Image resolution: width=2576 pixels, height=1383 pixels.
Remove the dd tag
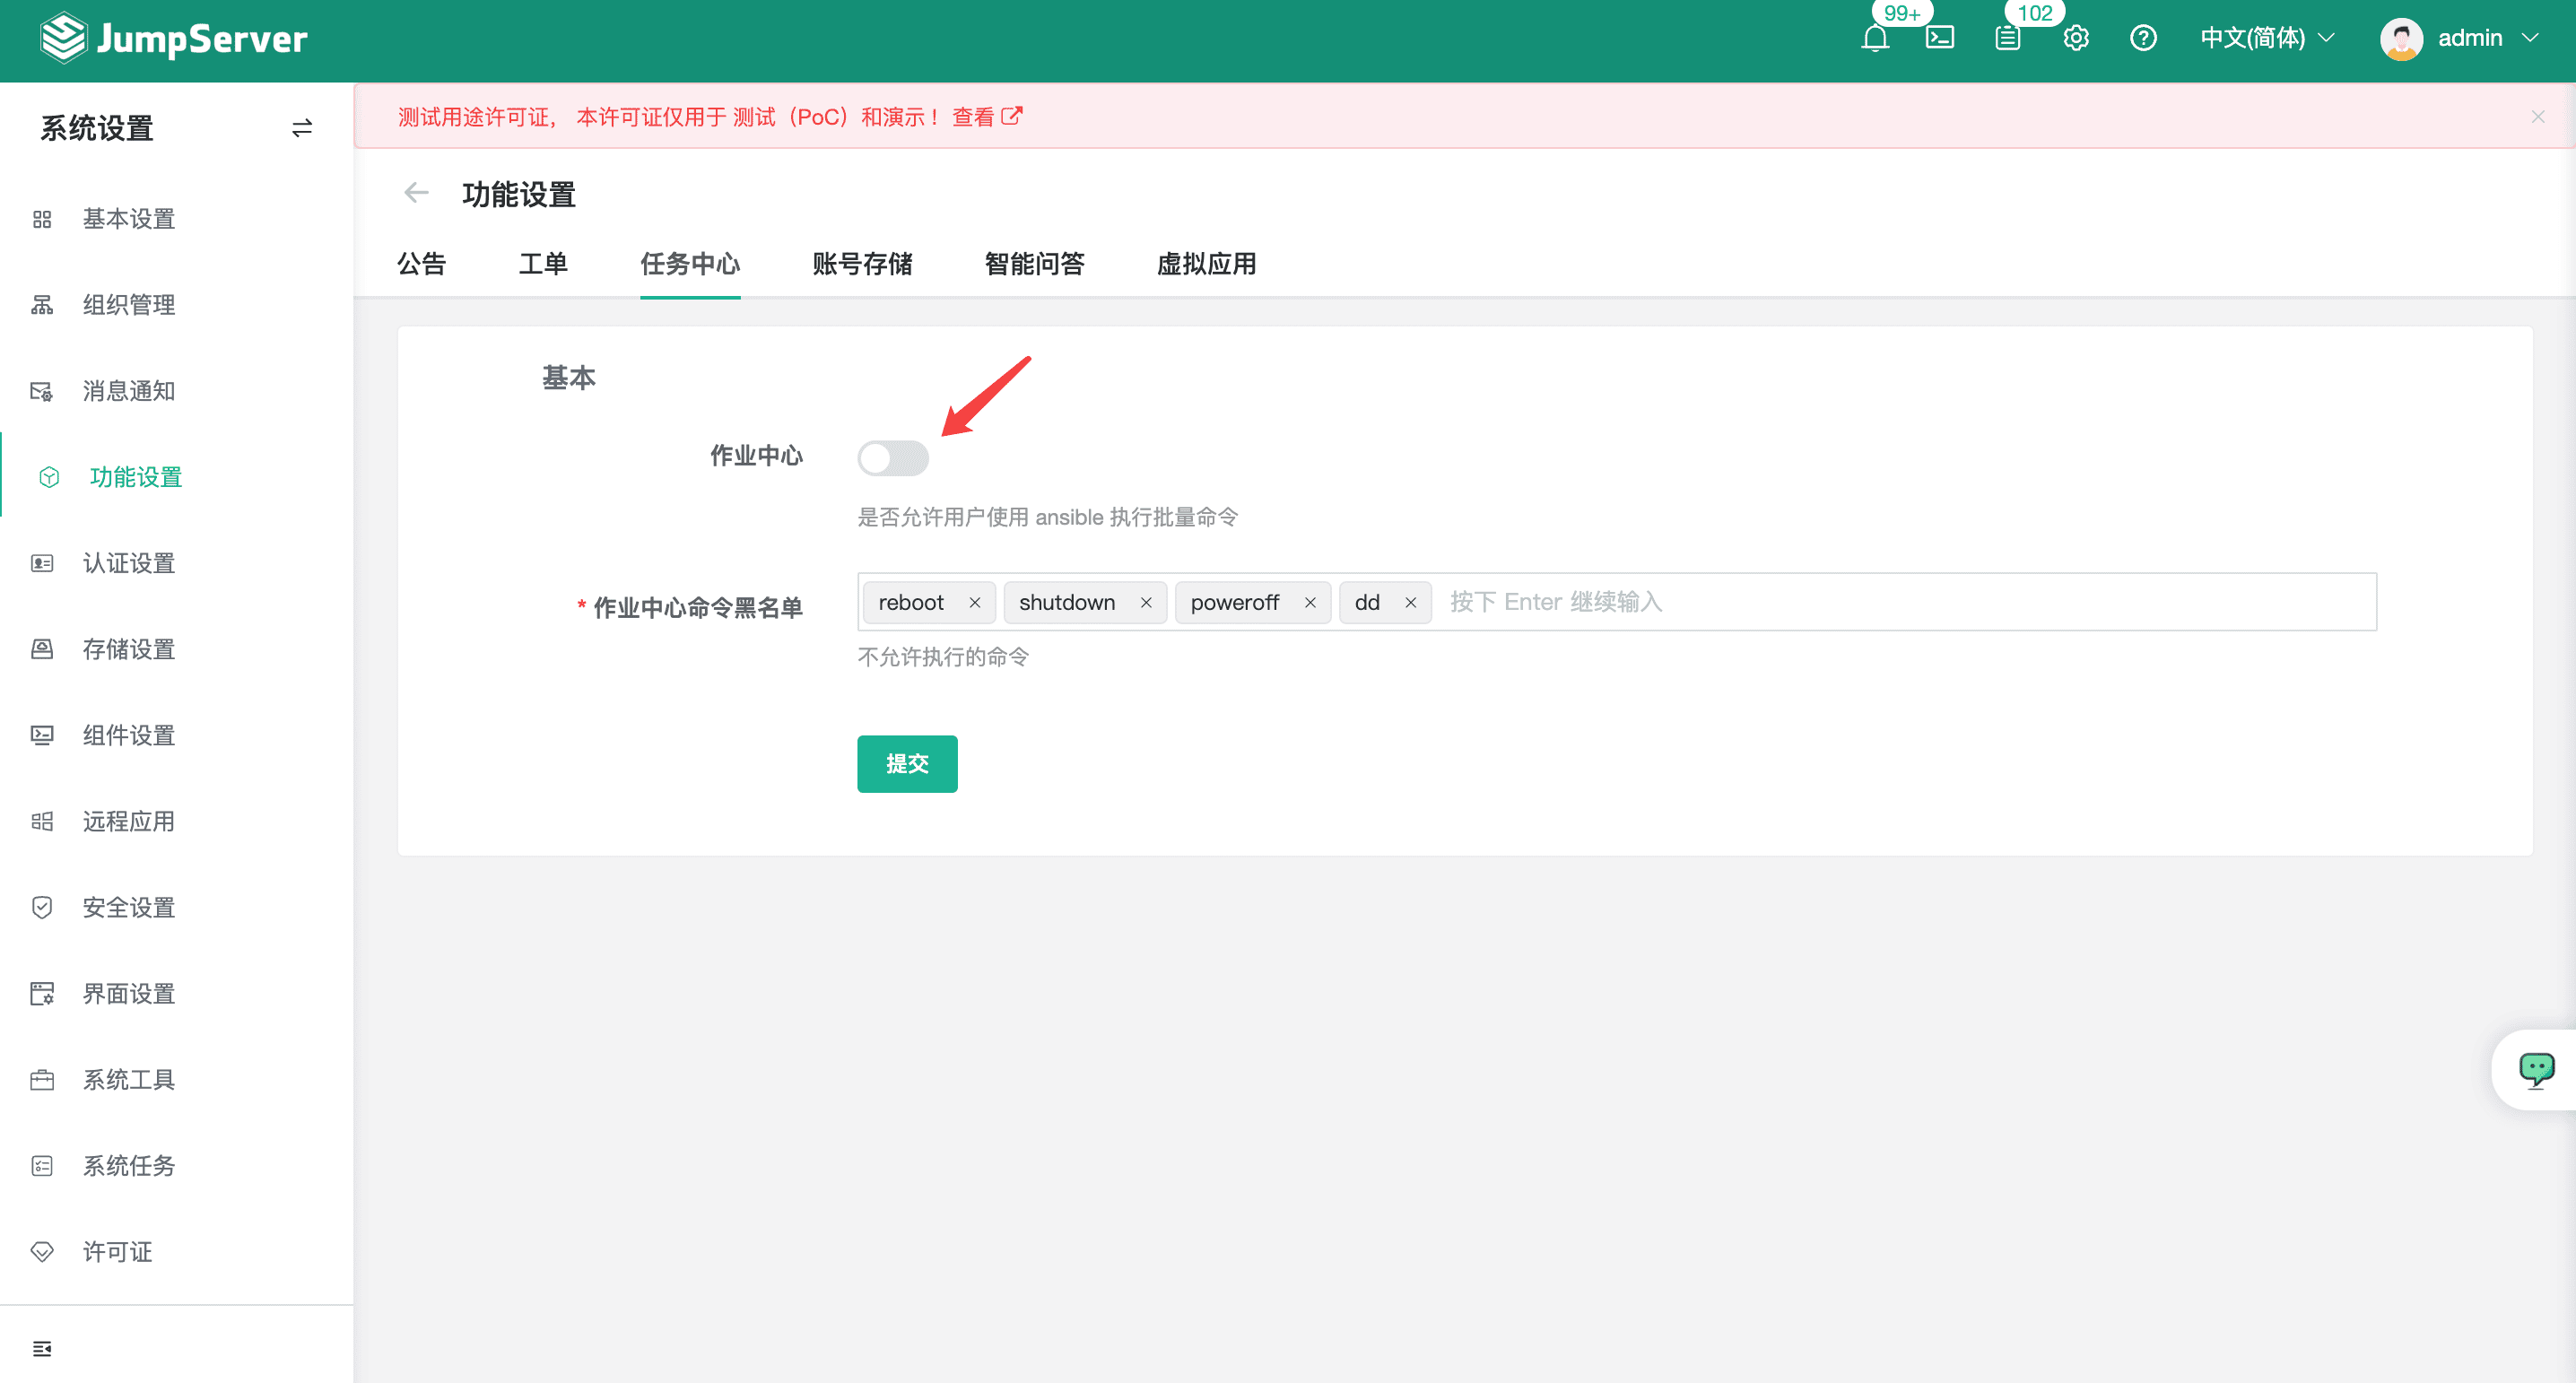(1411, 602)
